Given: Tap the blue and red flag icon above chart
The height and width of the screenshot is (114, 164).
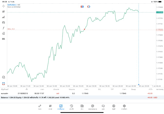Looking at the screenshot, I should click(82, 6).
